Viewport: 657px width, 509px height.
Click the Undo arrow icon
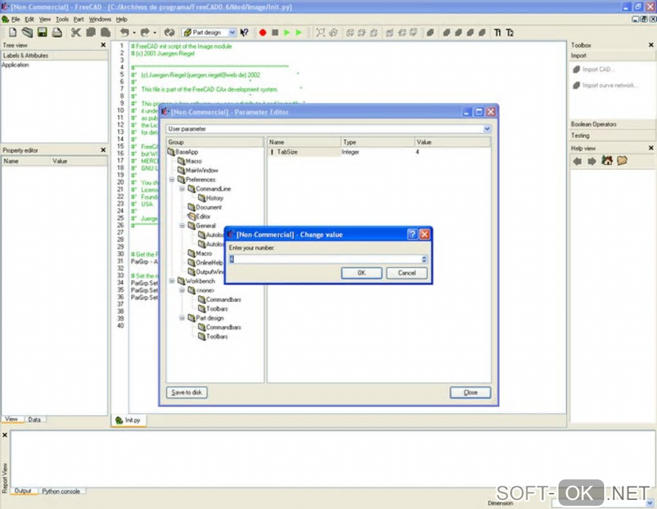click(124, 32)
